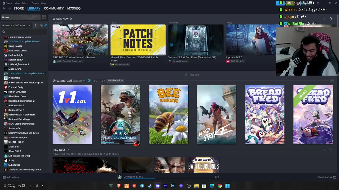
Task: Click Add a Game plus icon
Action: [x=4, y=177]
